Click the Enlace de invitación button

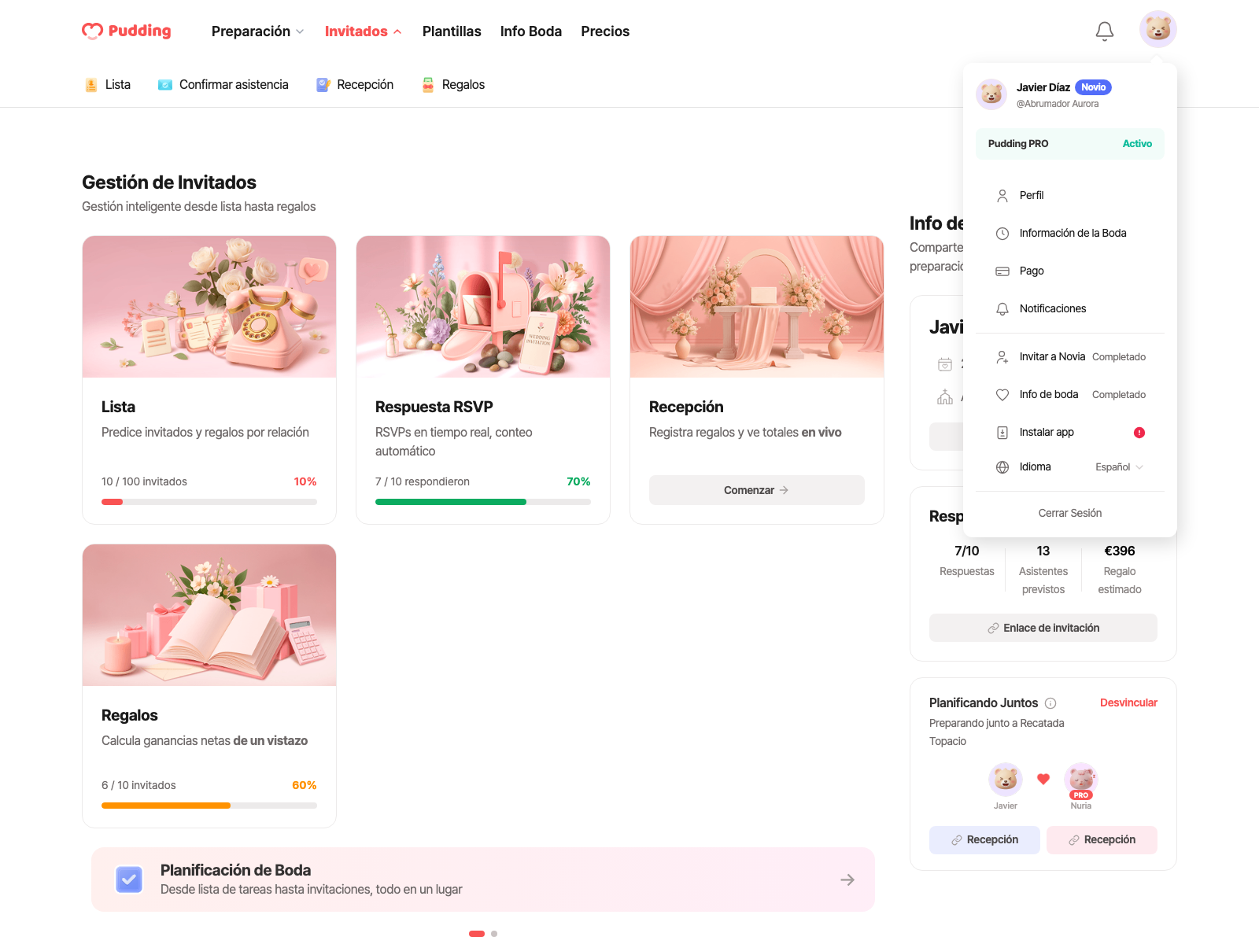[1043, 628]
